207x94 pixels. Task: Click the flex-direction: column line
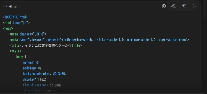pyautogui.click(x=42, y=85)
